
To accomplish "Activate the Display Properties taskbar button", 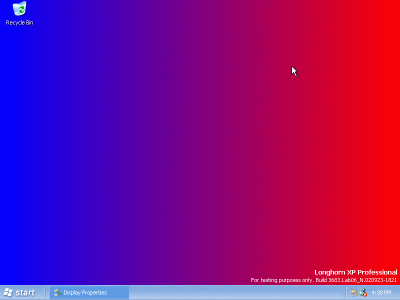I will [89, 292].
